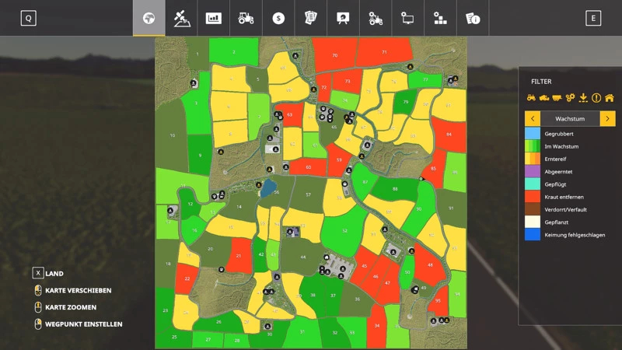
Task: Toggle the unloading point download-arrow filter
Action: click(x=582, y=98)
